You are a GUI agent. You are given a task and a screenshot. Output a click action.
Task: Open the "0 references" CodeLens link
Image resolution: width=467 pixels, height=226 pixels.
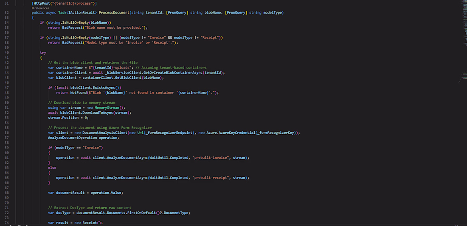point(40,8)
